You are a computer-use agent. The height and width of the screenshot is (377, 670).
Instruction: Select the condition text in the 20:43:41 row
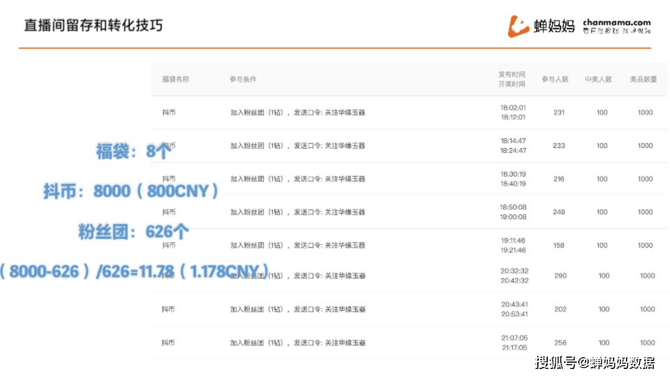pos(298,309)
